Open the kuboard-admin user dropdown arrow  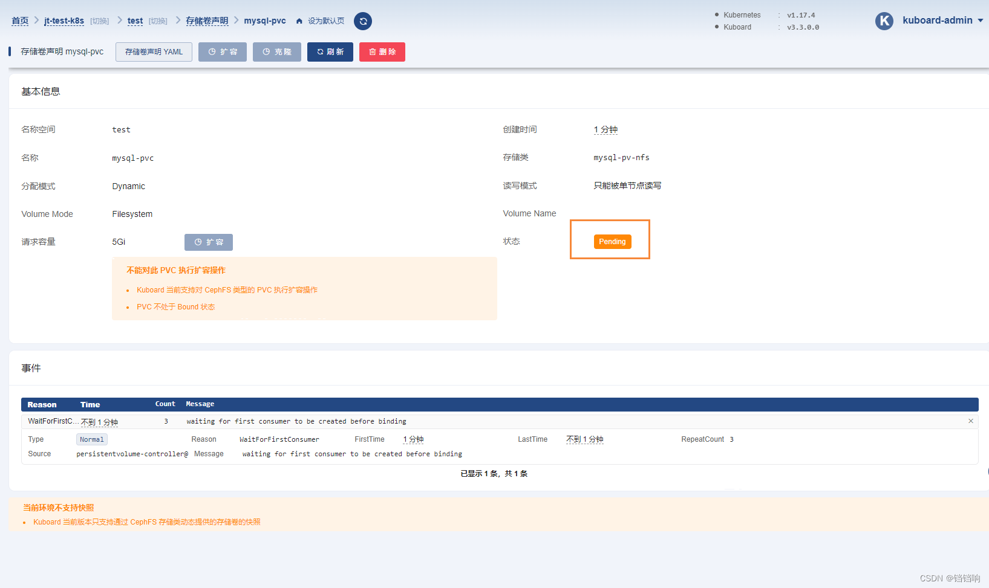click(981, 21)
